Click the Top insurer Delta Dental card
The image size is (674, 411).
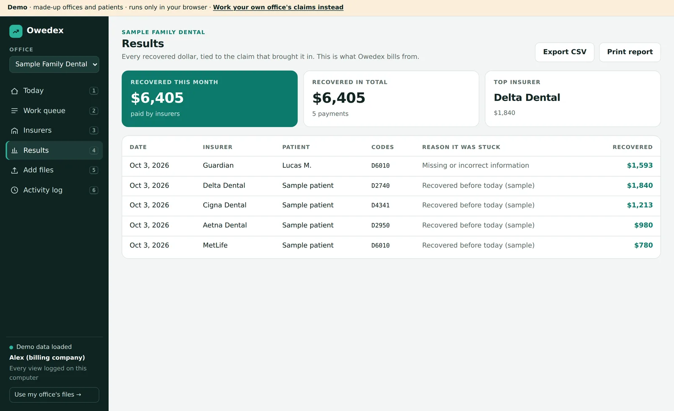573,99
